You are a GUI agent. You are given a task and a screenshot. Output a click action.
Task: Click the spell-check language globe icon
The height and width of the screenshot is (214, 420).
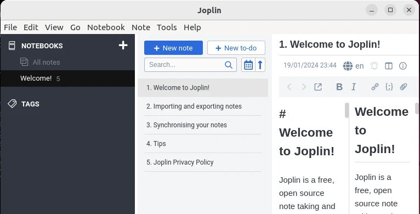[x=348, y=66]
